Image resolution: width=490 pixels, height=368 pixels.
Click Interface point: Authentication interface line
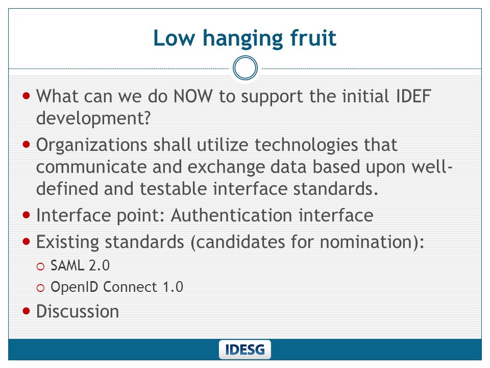(x=205, y=215)
